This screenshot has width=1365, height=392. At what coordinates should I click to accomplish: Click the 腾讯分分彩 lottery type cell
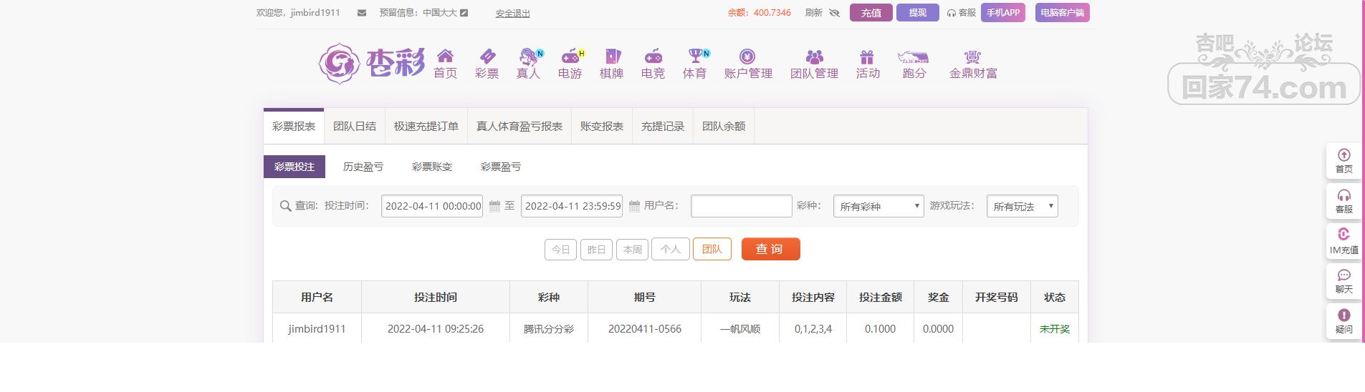pyautogui.click(x=549, y=329)
